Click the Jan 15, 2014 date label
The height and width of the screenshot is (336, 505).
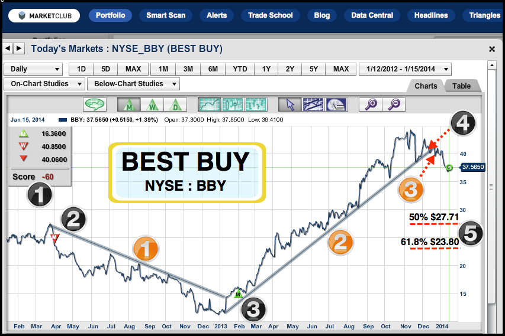click(x=27, y=120)
